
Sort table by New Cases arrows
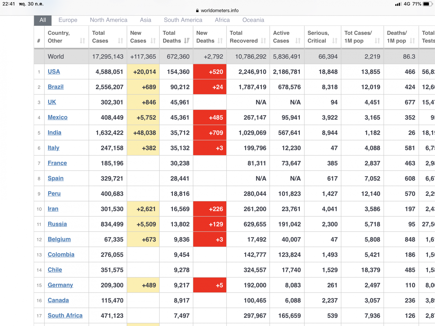153,41
